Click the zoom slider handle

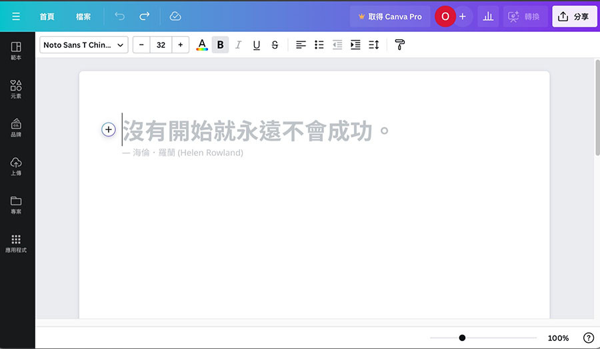click(x=462, y=338)
